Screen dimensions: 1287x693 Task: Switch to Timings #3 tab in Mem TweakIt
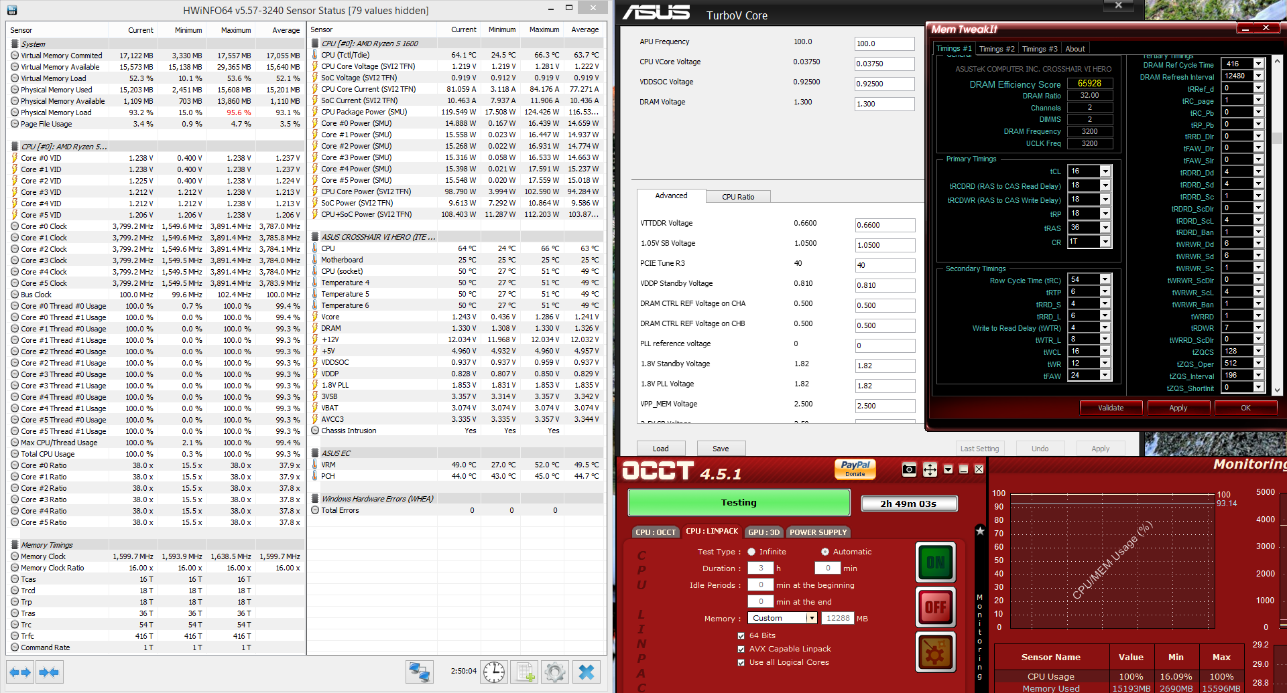[1040, 49]
